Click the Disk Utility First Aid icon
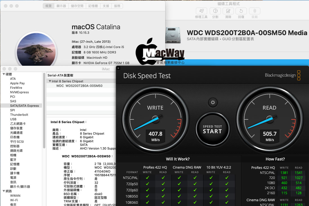Viewport: 309px width, 206px height. click(x=201, y=11)
